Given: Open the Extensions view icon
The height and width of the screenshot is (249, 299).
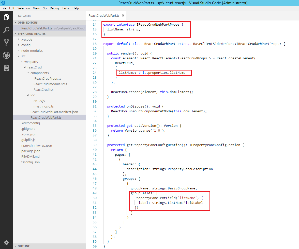Looking at the screenshot, I should click(x=6, y=68).
